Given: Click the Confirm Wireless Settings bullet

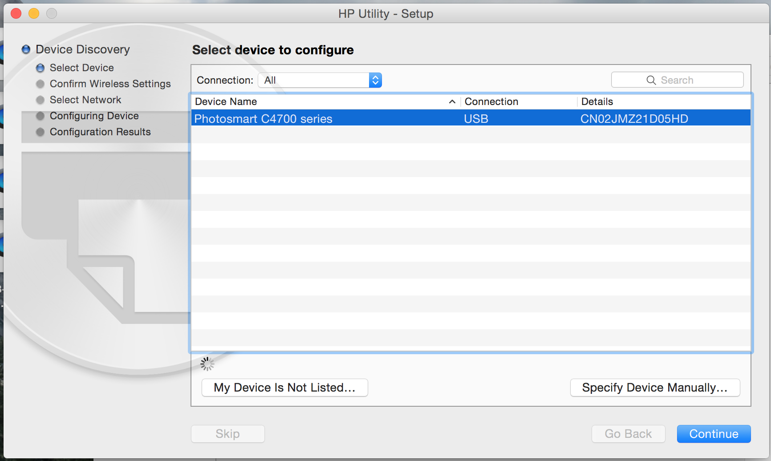Looking at the screenshot, I should [41, 84].
